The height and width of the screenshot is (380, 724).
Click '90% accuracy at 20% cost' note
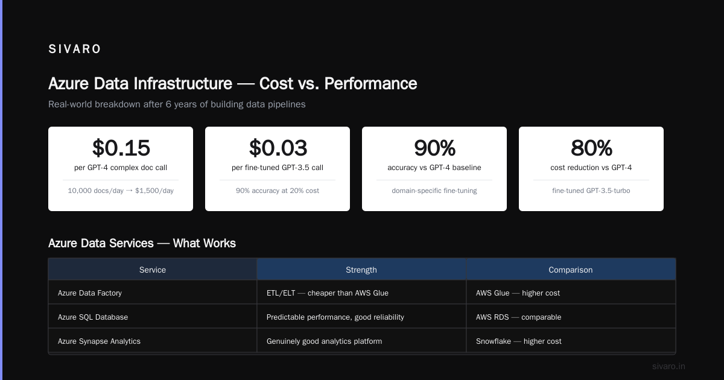click(x=278, y=191)
